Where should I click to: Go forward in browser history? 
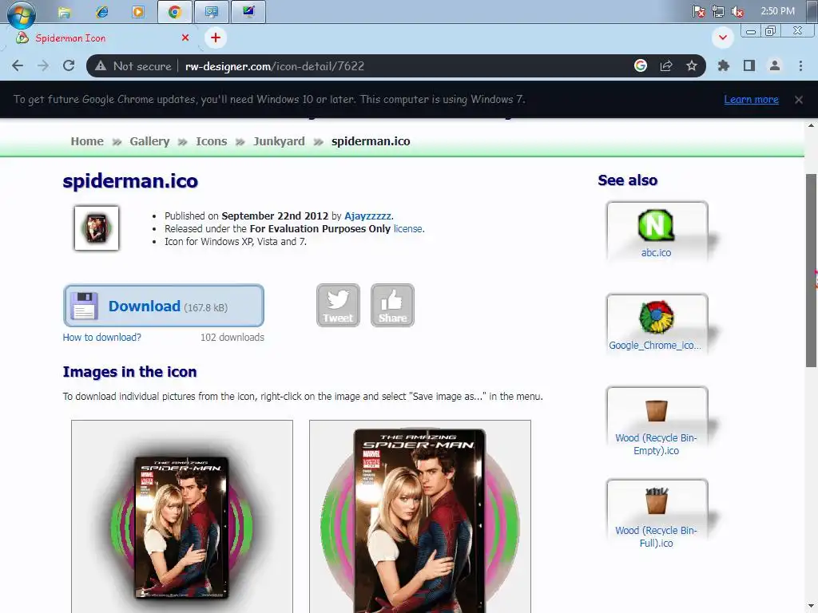coord(43,65)
